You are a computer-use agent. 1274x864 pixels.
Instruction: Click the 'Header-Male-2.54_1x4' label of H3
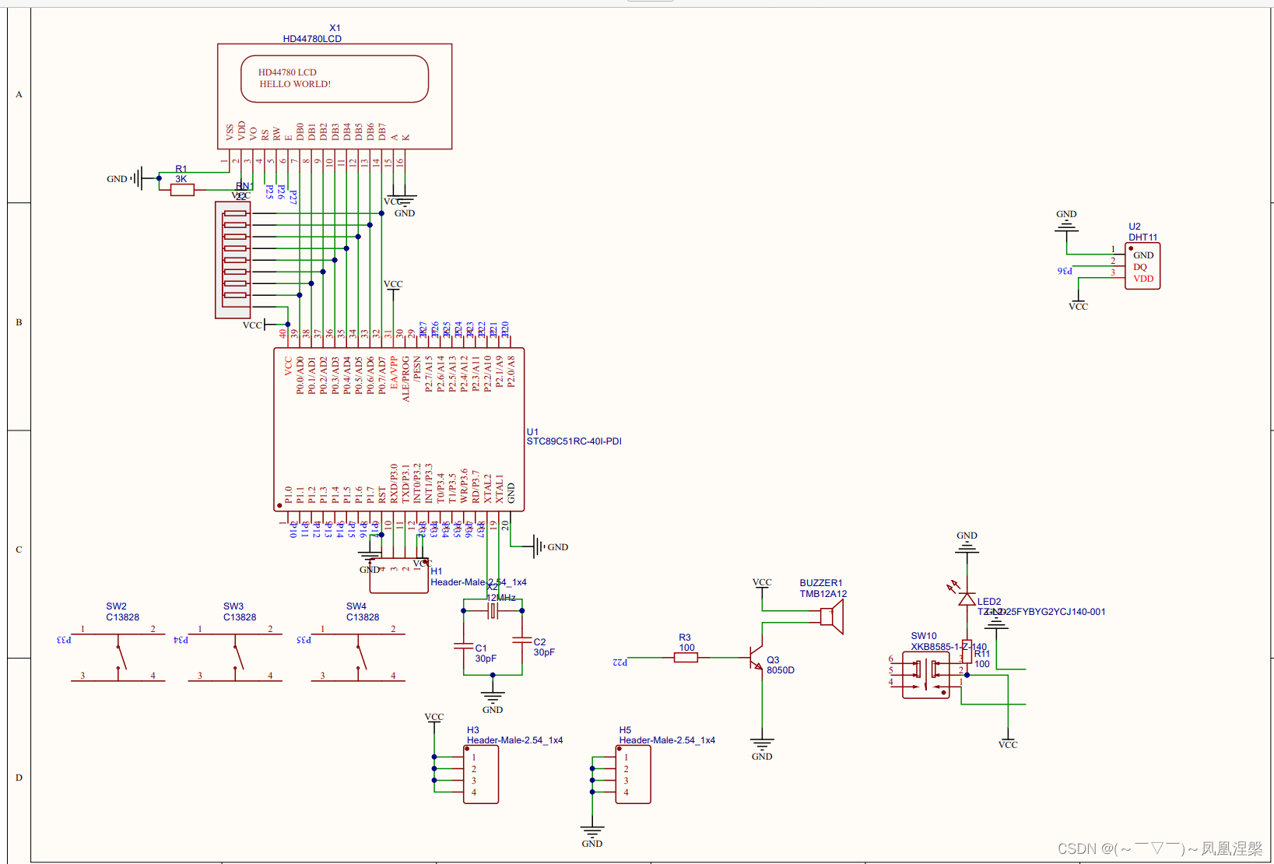[514, 740]
